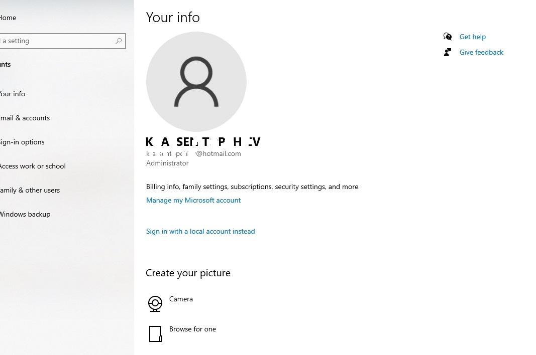This screenshot has width=536, height=355.
Task: Click the Browse for one file icon
Action: point(155,333)
